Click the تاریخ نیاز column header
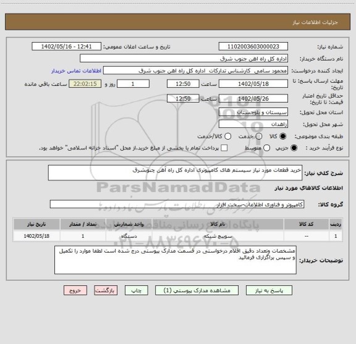356x344 pixels. point(36,224)
